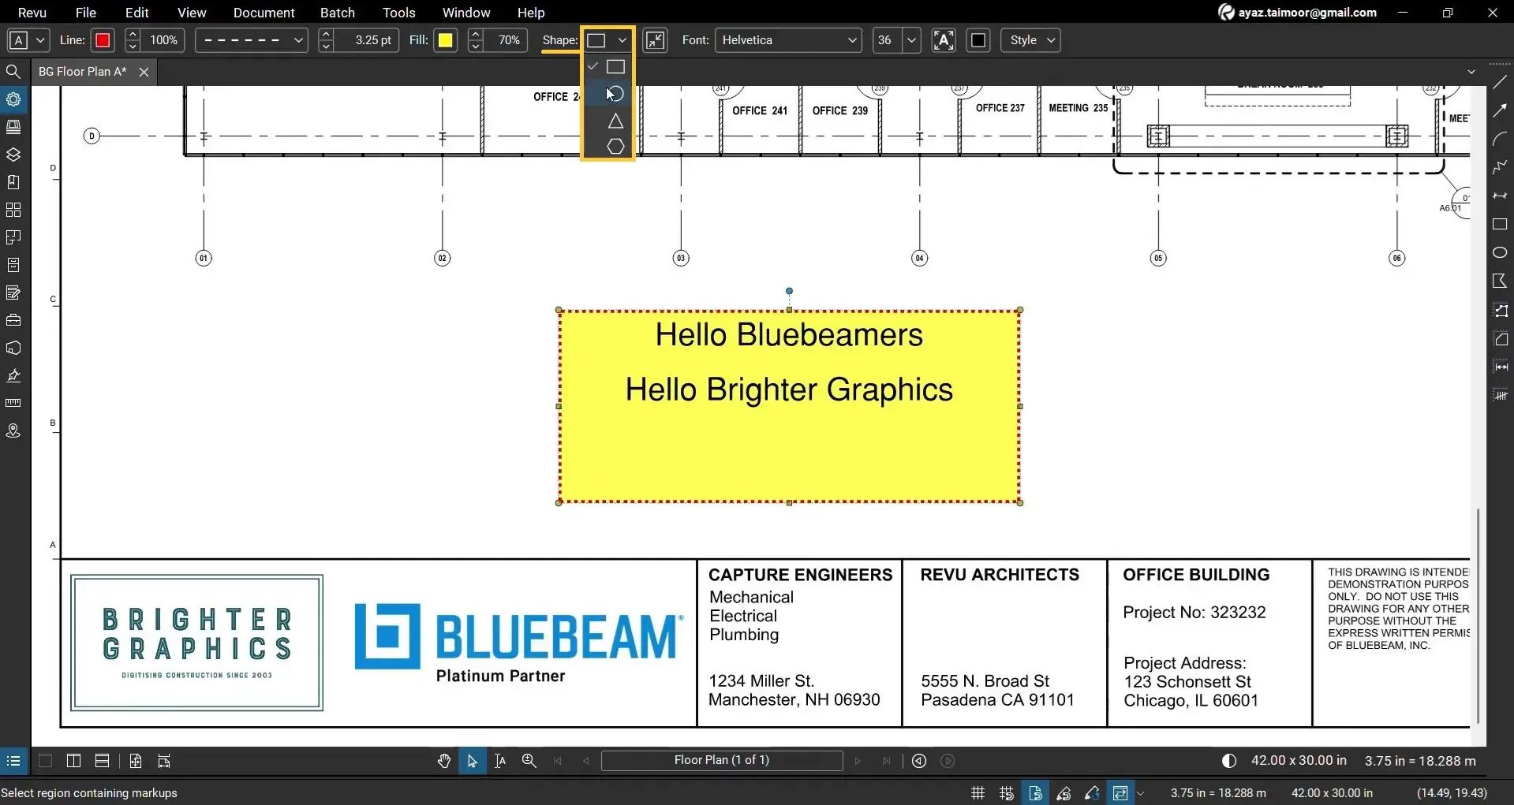
Task: Open the Tool Chest panel
Action: pyautogui.click(x=13, y=319)
